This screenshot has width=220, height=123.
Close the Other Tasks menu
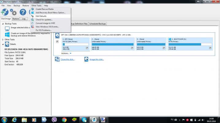36,5
